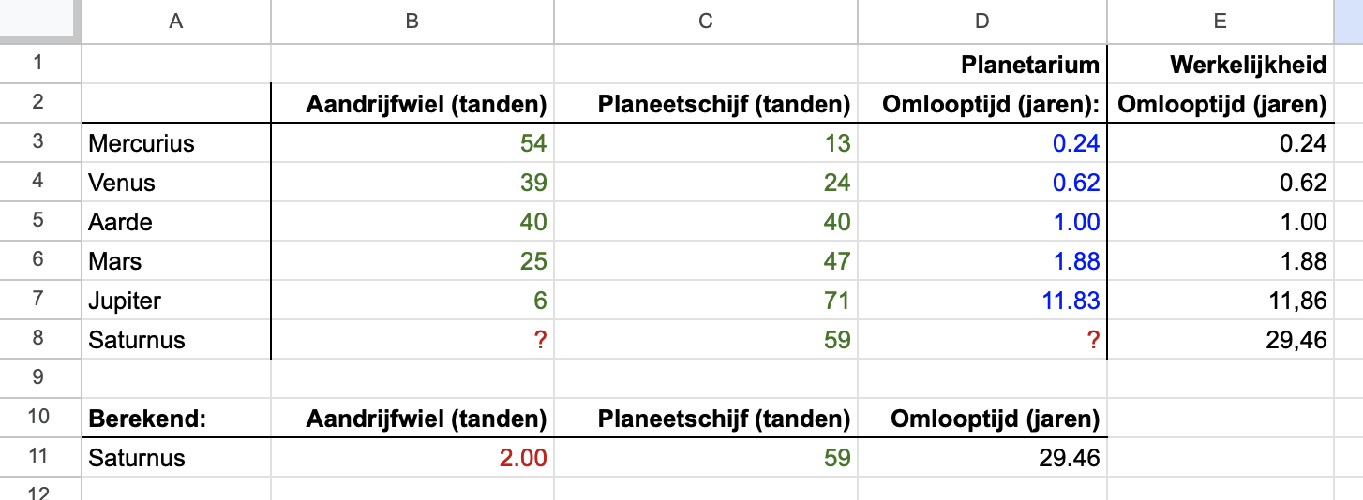Select column A header

point(175,22)
